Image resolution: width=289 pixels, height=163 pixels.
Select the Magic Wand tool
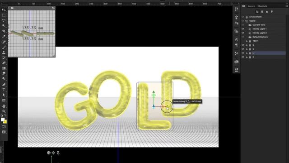pyautogui.click(x=4, y=26)
